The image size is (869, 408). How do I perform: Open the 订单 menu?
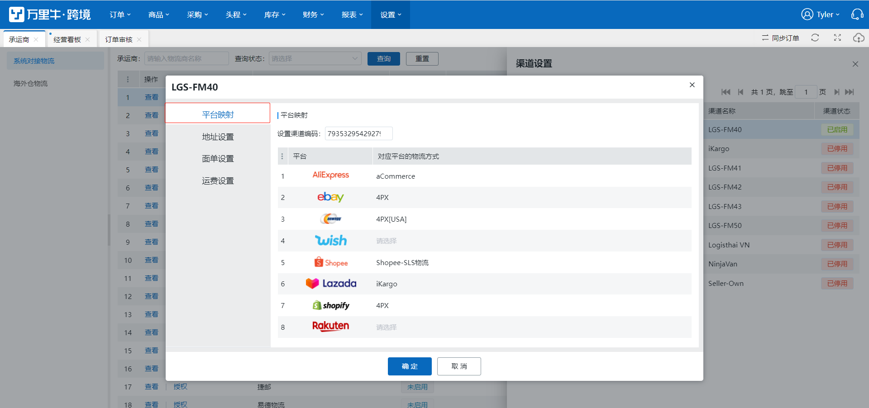(x=120, y=14)
